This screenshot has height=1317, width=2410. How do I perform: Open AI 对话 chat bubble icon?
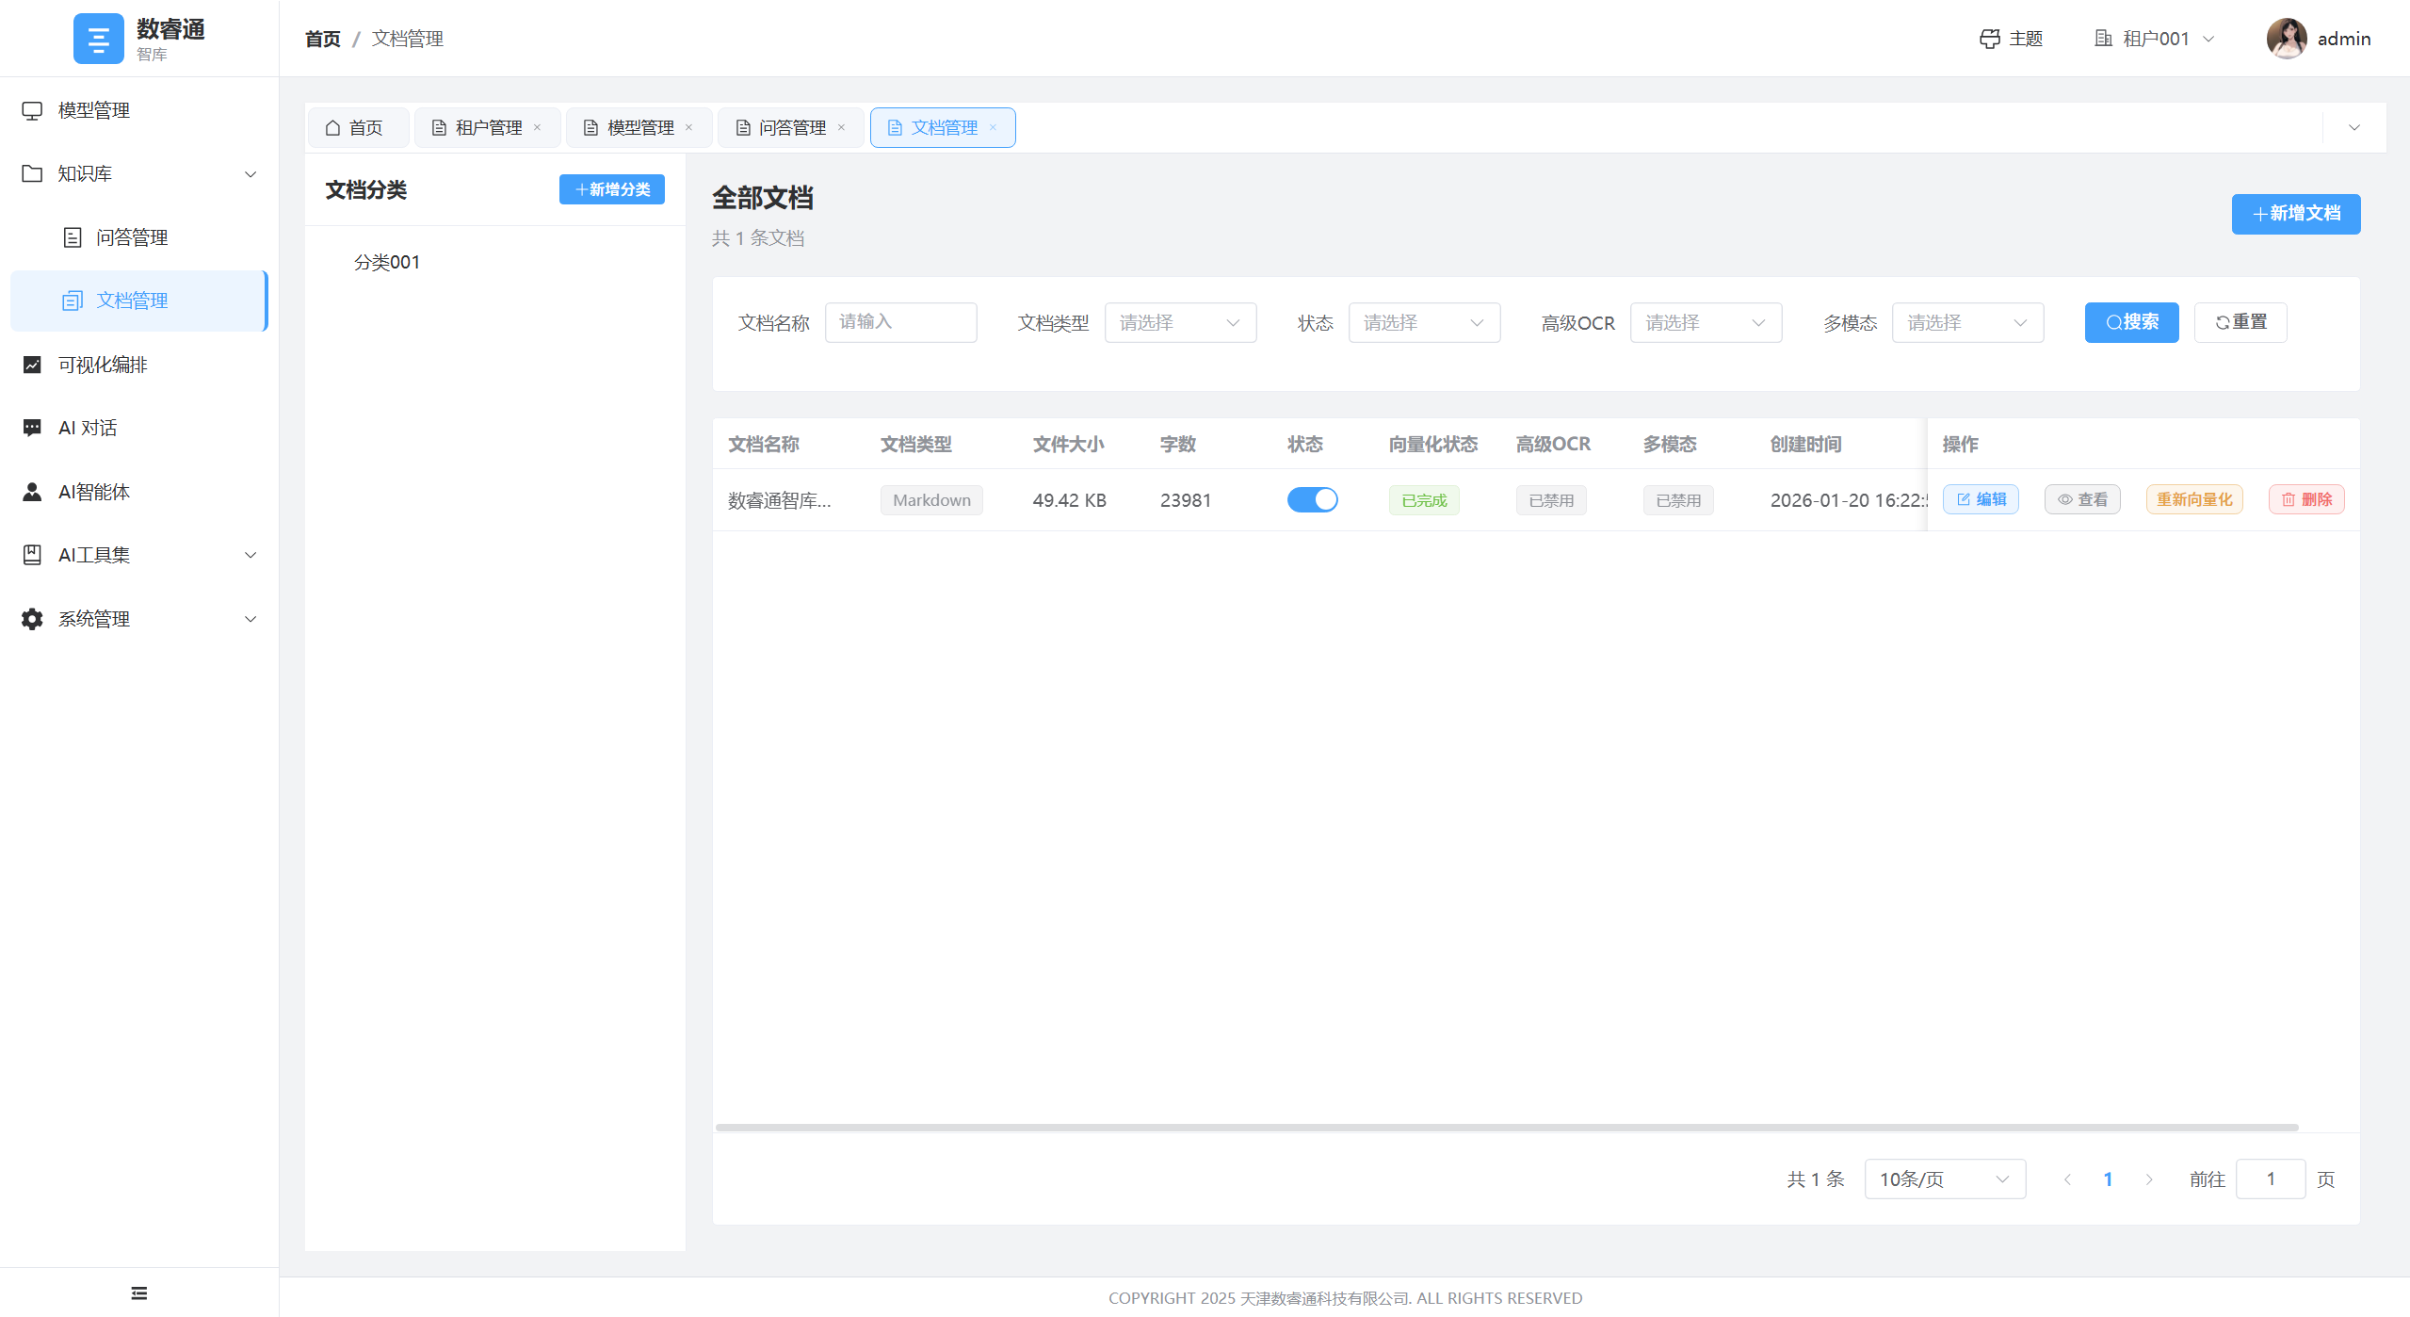[32, 428]
